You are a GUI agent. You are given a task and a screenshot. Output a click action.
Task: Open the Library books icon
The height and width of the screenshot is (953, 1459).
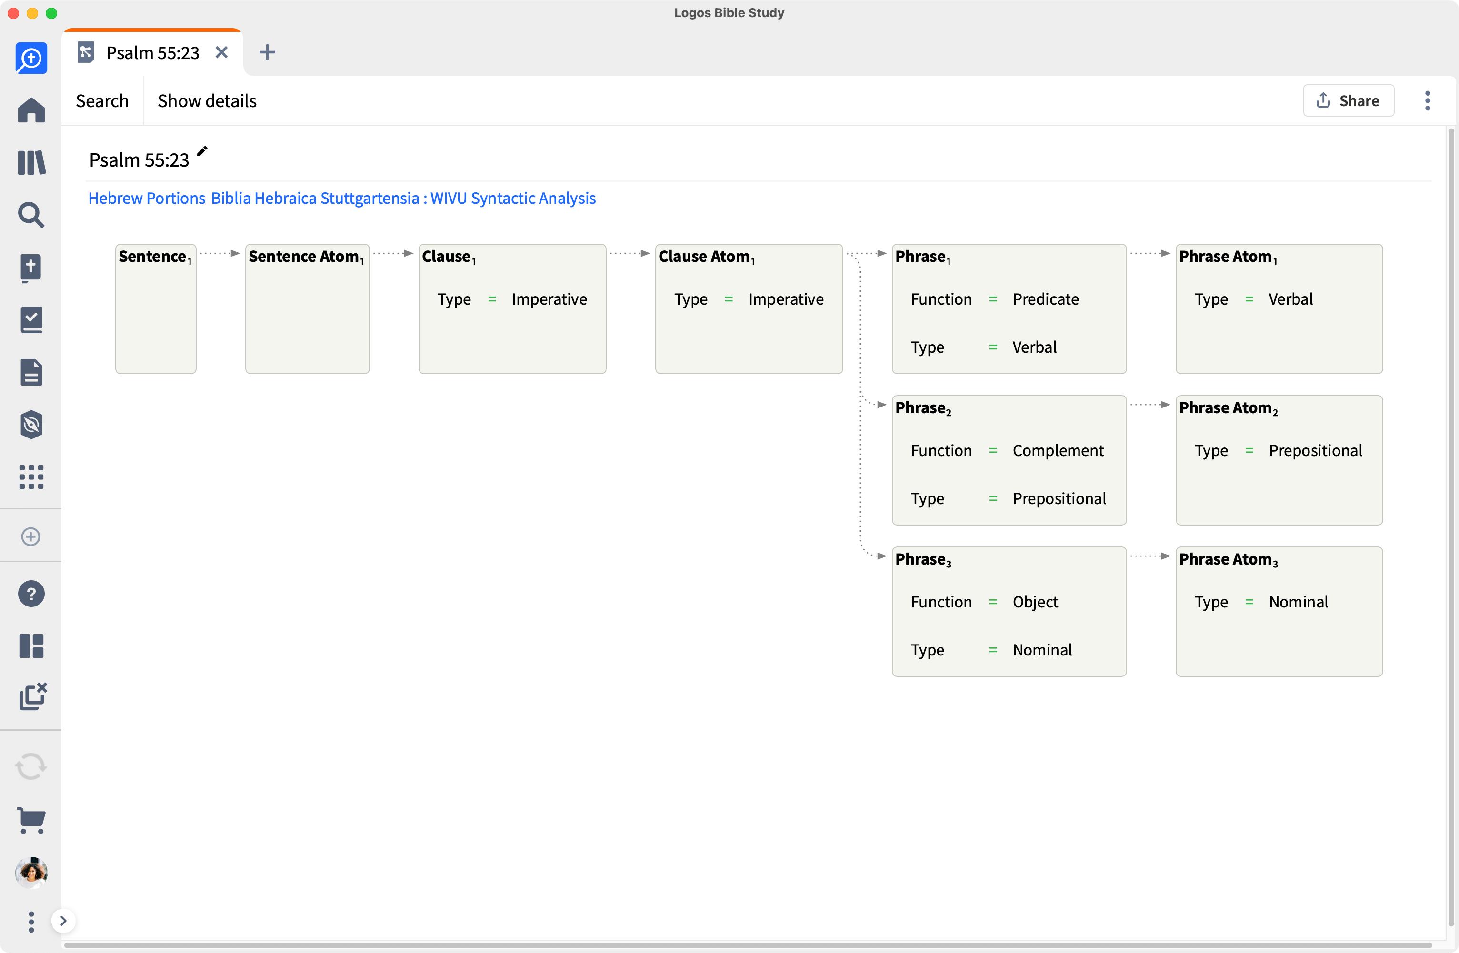point(31,163)
